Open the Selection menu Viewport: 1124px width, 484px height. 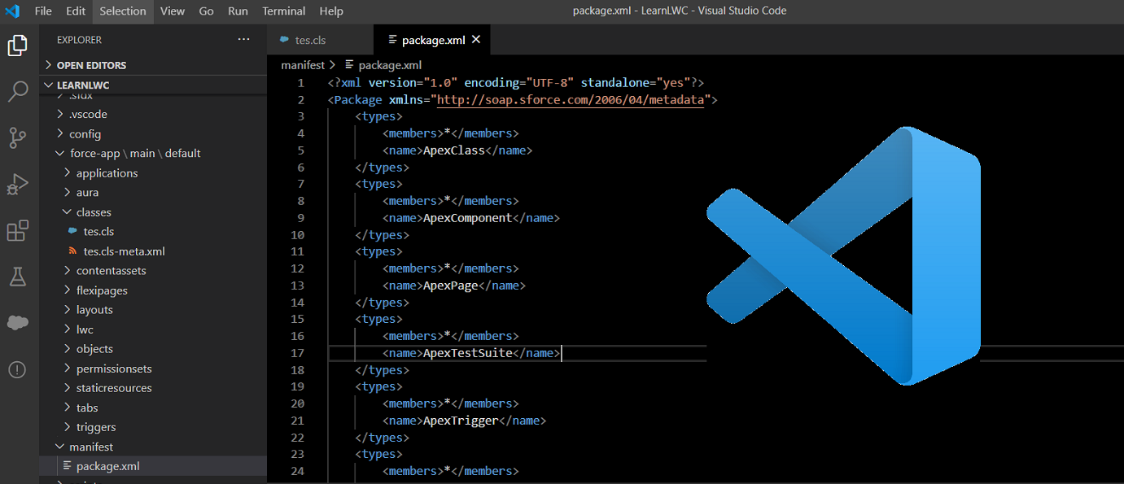(123, 11)
